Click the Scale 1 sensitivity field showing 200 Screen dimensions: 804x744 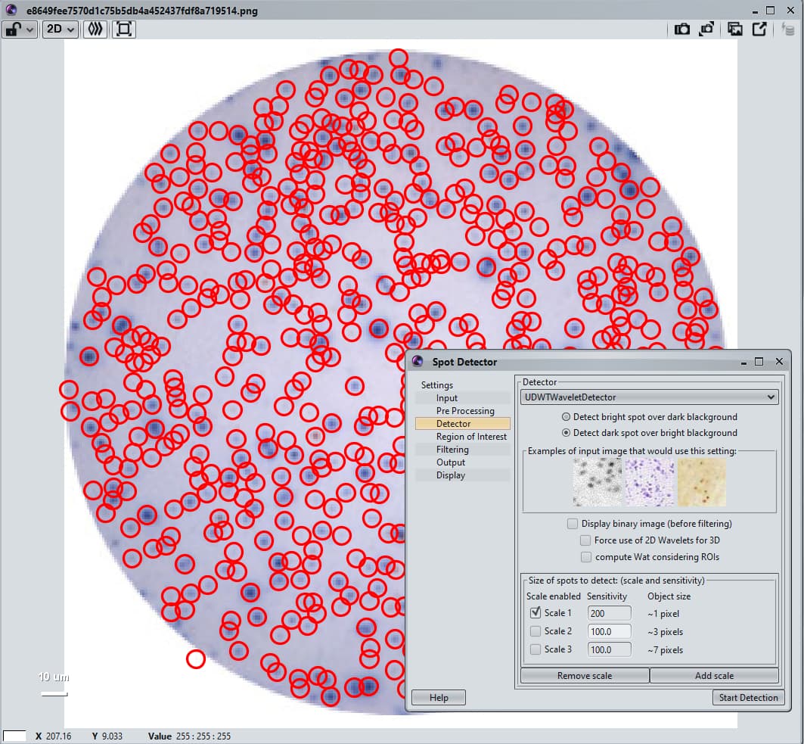click(609, 612)
